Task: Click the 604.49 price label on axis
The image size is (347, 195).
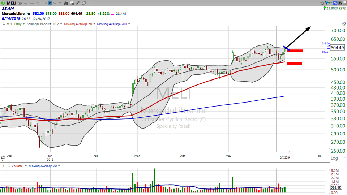Action: point(337,48)
